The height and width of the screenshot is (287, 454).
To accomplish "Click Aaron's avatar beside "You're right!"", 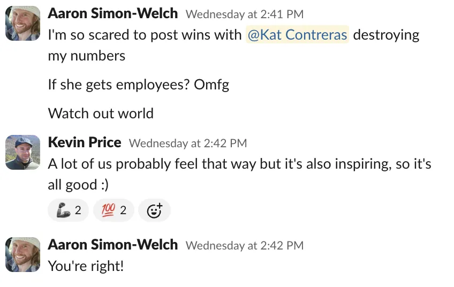I will [x=23, y=254].
